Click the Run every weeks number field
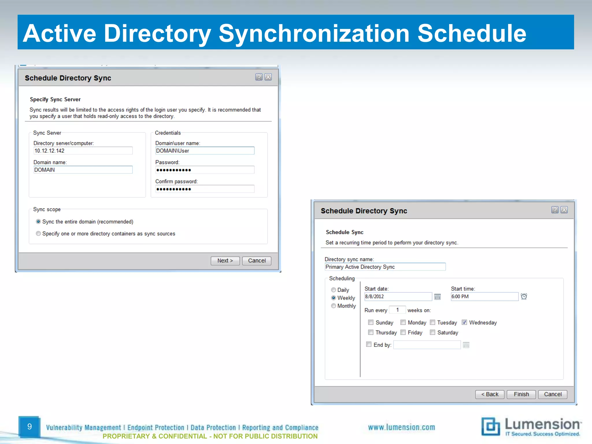 397,310
